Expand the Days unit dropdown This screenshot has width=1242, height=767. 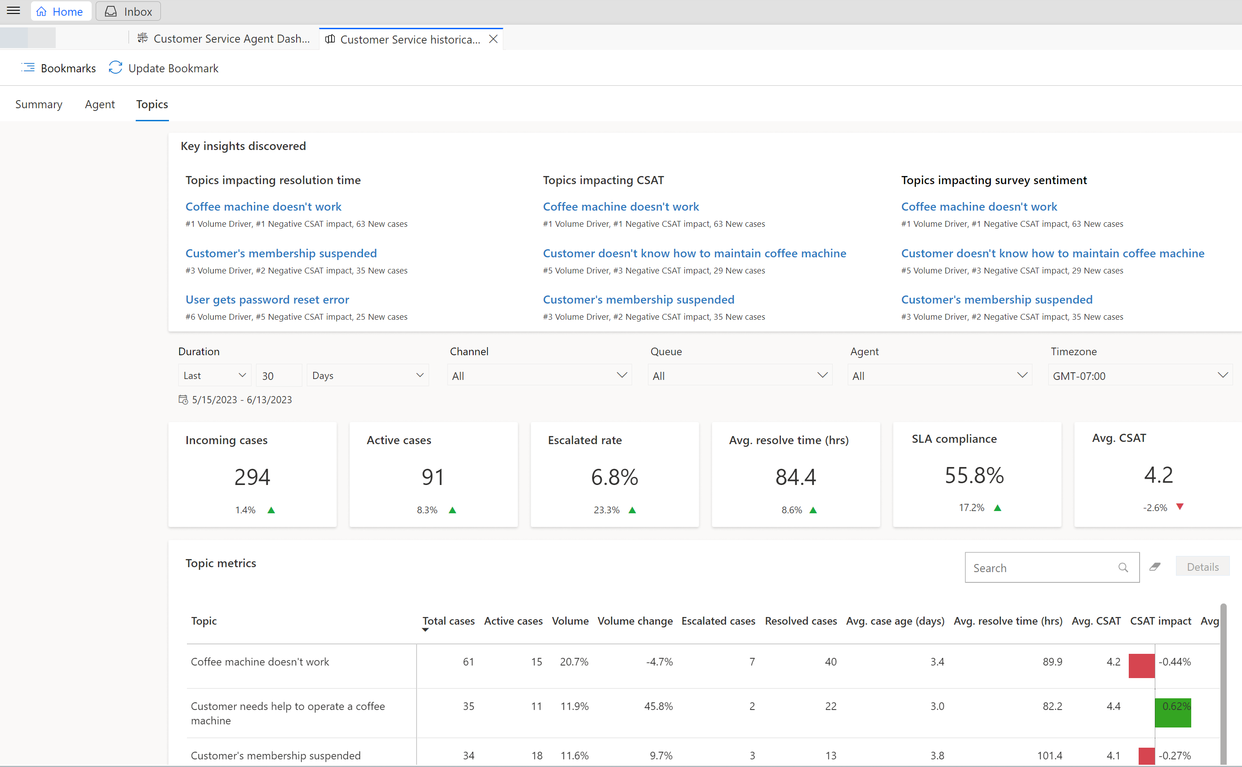(368, 375)
